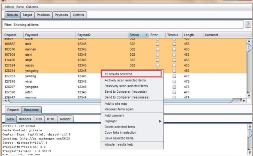The height and width of the screenshot is (156, 253).
Task: Choose Save selected items
Action: pyautogui.click(x=119, y=138)
